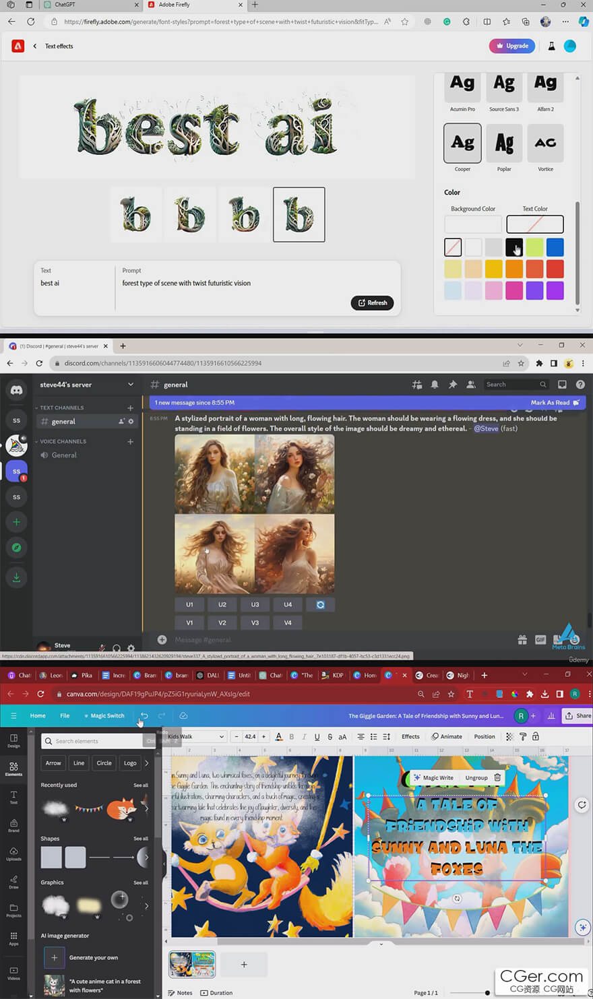Delete selection with Canva trash icon
Viewport: 593px width, 999px height.
click(497, 777)
